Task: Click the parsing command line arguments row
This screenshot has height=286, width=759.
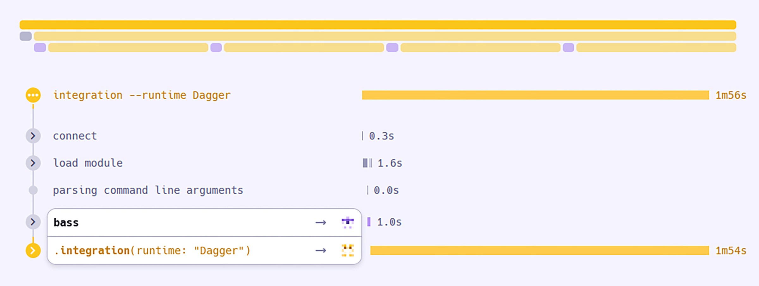Action: [148, 190]
